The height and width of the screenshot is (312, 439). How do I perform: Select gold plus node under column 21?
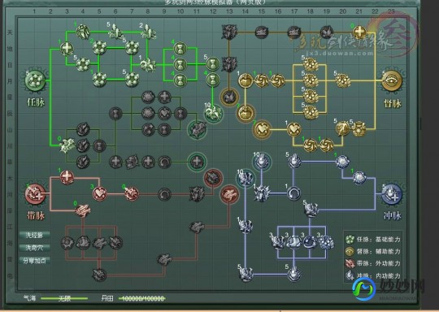[359, 32]
